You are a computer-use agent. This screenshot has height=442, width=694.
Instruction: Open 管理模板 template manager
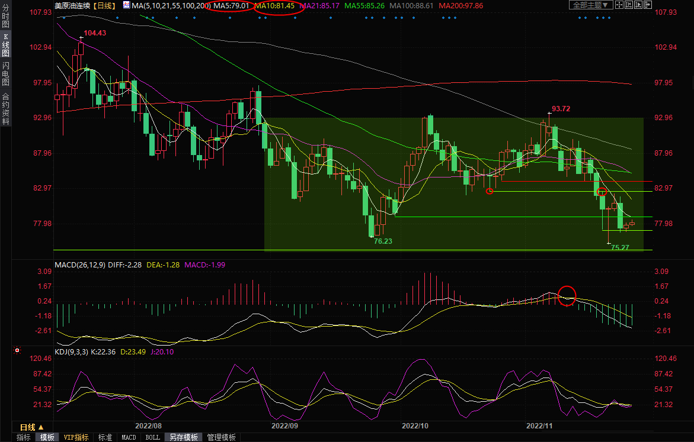(x=221, y=437)
